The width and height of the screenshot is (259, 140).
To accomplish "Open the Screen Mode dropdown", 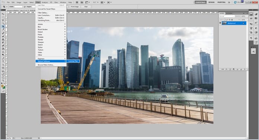I will click(x=109, y=2).
